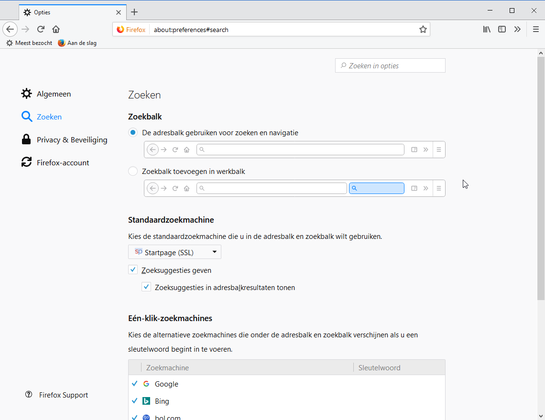Click the 'Meest bezocht' bookmarks button
This screenshot has width=545, height=420.
[x=29, y=43]
